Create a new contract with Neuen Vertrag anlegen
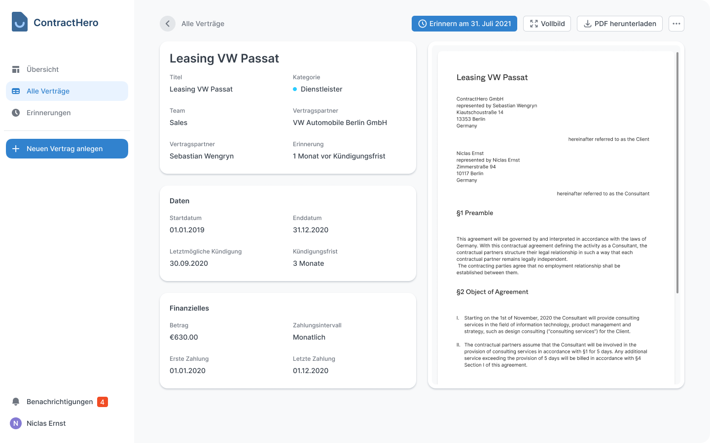 pyautogui.click(x=67, y=149)
